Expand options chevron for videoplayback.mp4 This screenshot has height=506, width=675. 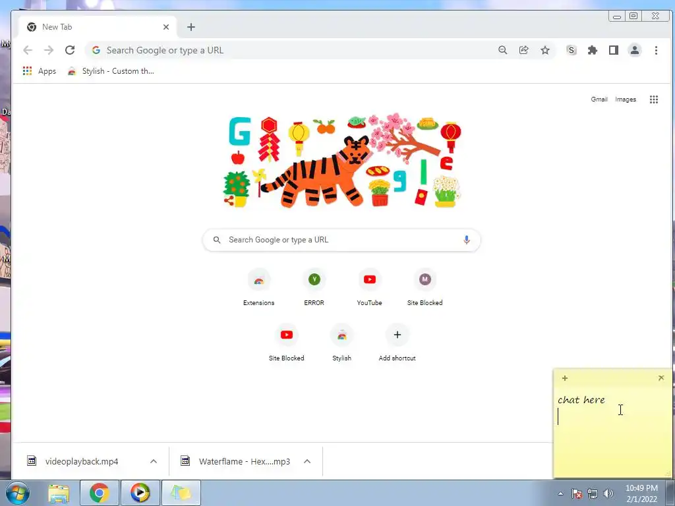click(154, 461)
